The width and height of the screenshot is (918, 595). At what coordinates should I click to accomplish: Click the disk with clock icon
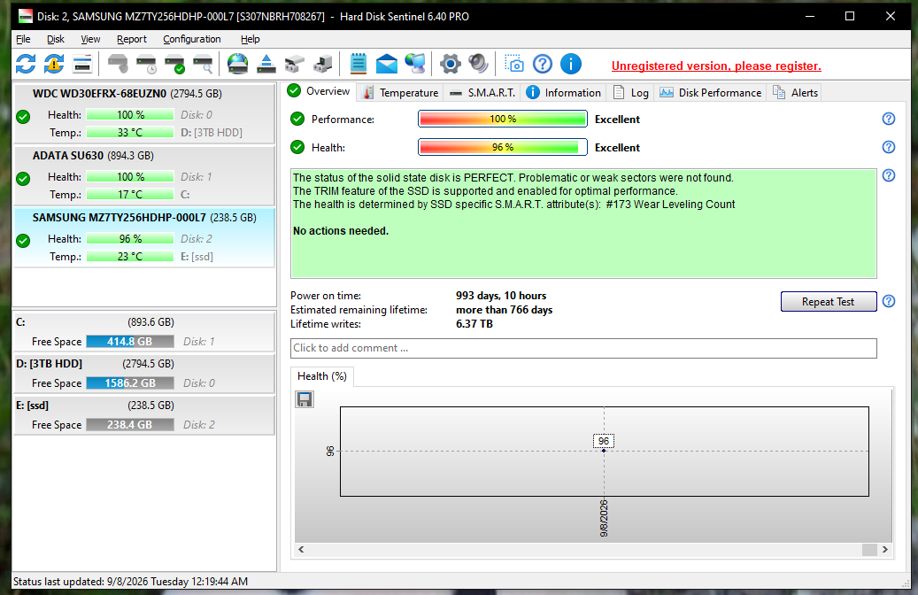(146, 64)
